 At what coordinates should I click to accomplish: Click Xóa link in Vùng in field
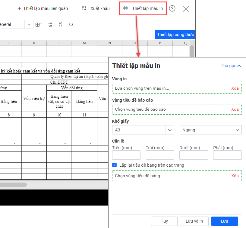point(235,88)
